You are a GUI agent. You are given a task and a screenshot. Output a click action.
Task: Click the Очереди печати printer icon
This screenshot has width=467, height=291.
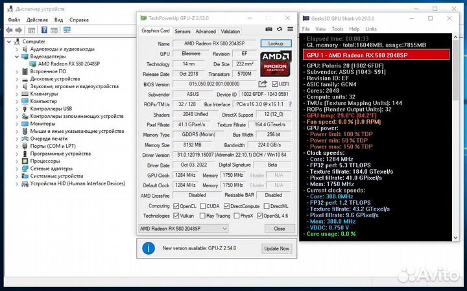click(x=25, y=139)
